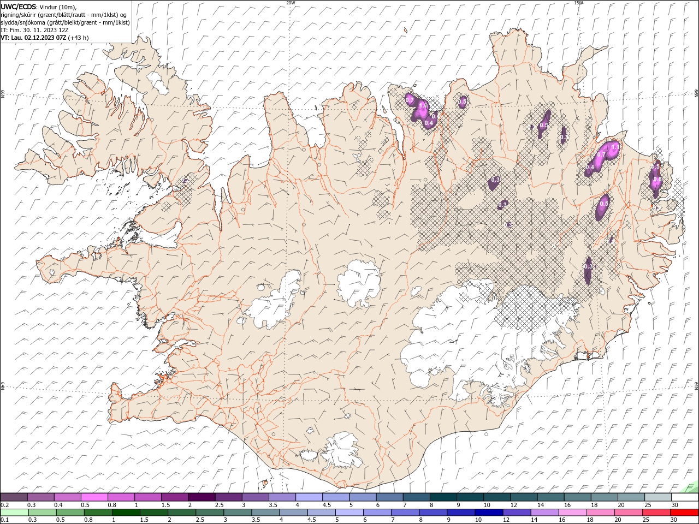Select bright pink upper legend swatch 0.5 to 0.8

[94, 497]
